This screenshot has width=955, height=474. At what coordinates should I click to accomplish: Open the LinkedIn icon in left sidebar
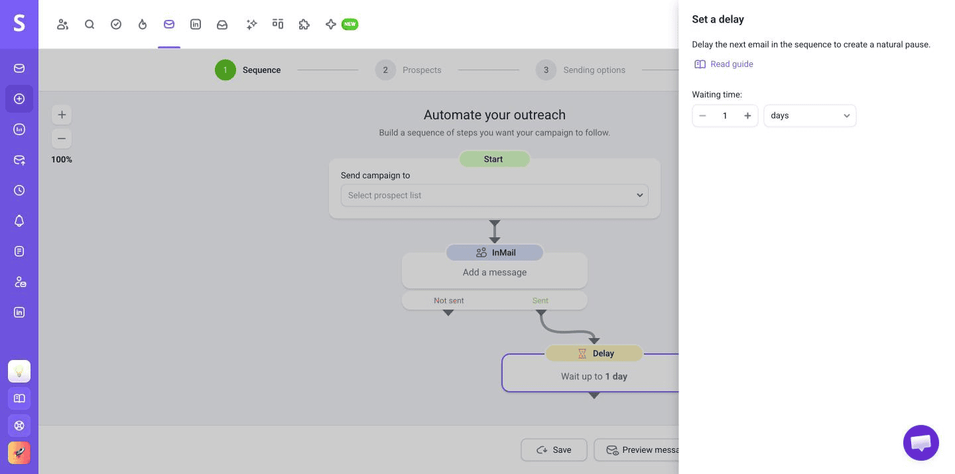pyautogui.click(x=19, y=312)
